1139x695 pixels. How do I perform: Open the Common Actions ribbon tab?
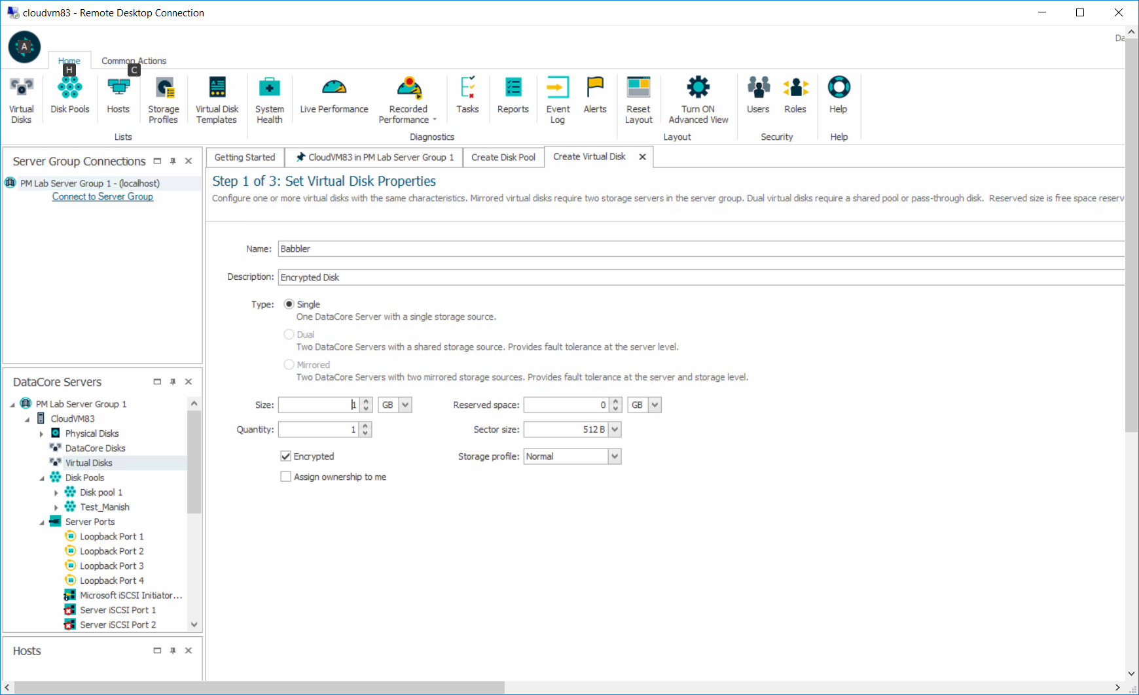tap(133, 60)
